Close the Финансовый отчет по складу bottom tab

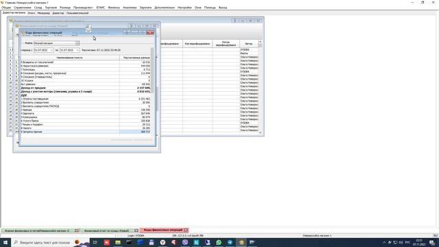[136, 231]
